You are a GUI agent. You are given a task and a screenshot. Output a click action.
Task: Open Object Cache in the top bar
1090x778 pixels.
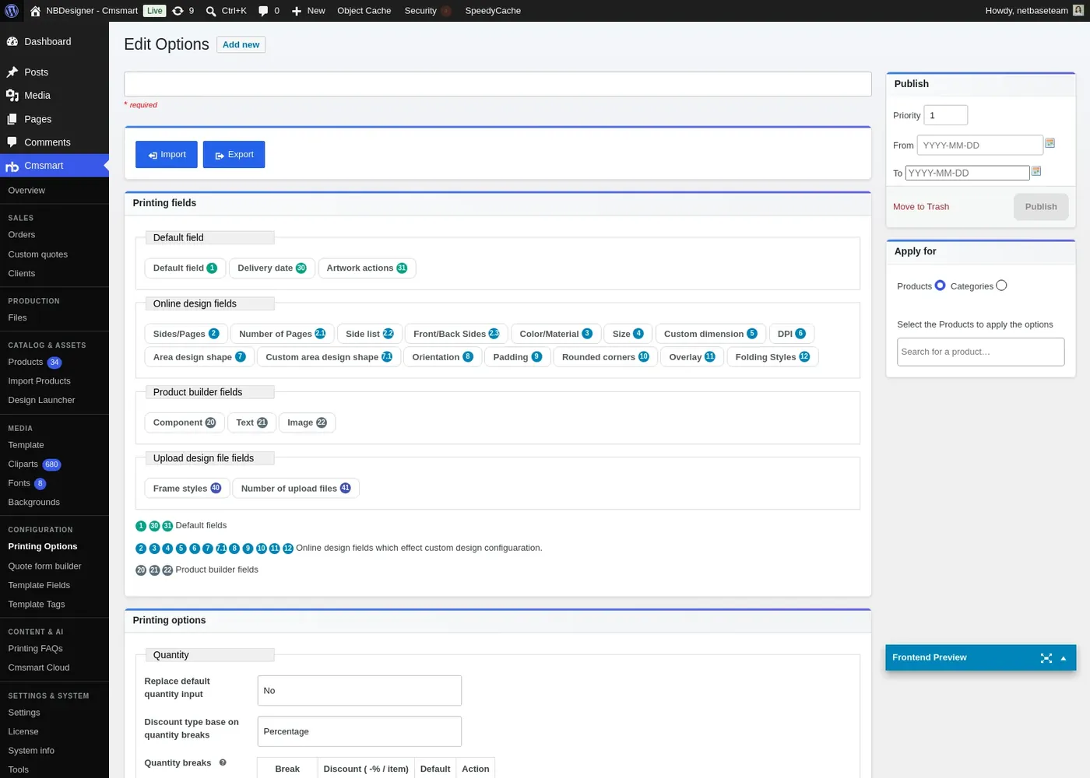pos(364,11)
